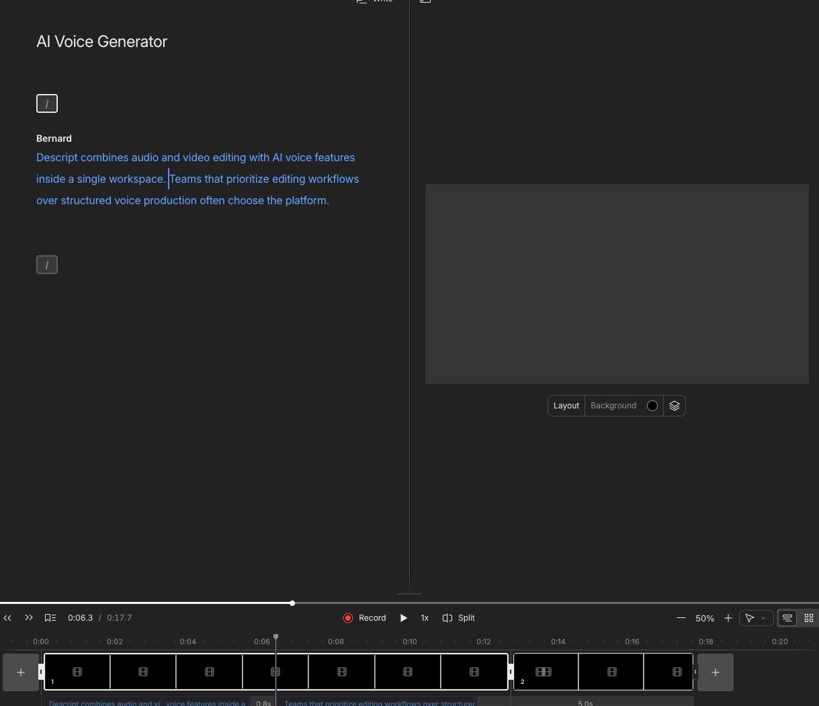Select the first thumbnail of scene clip 2
The height and width of the screenshot is (706, 819).
546,672
